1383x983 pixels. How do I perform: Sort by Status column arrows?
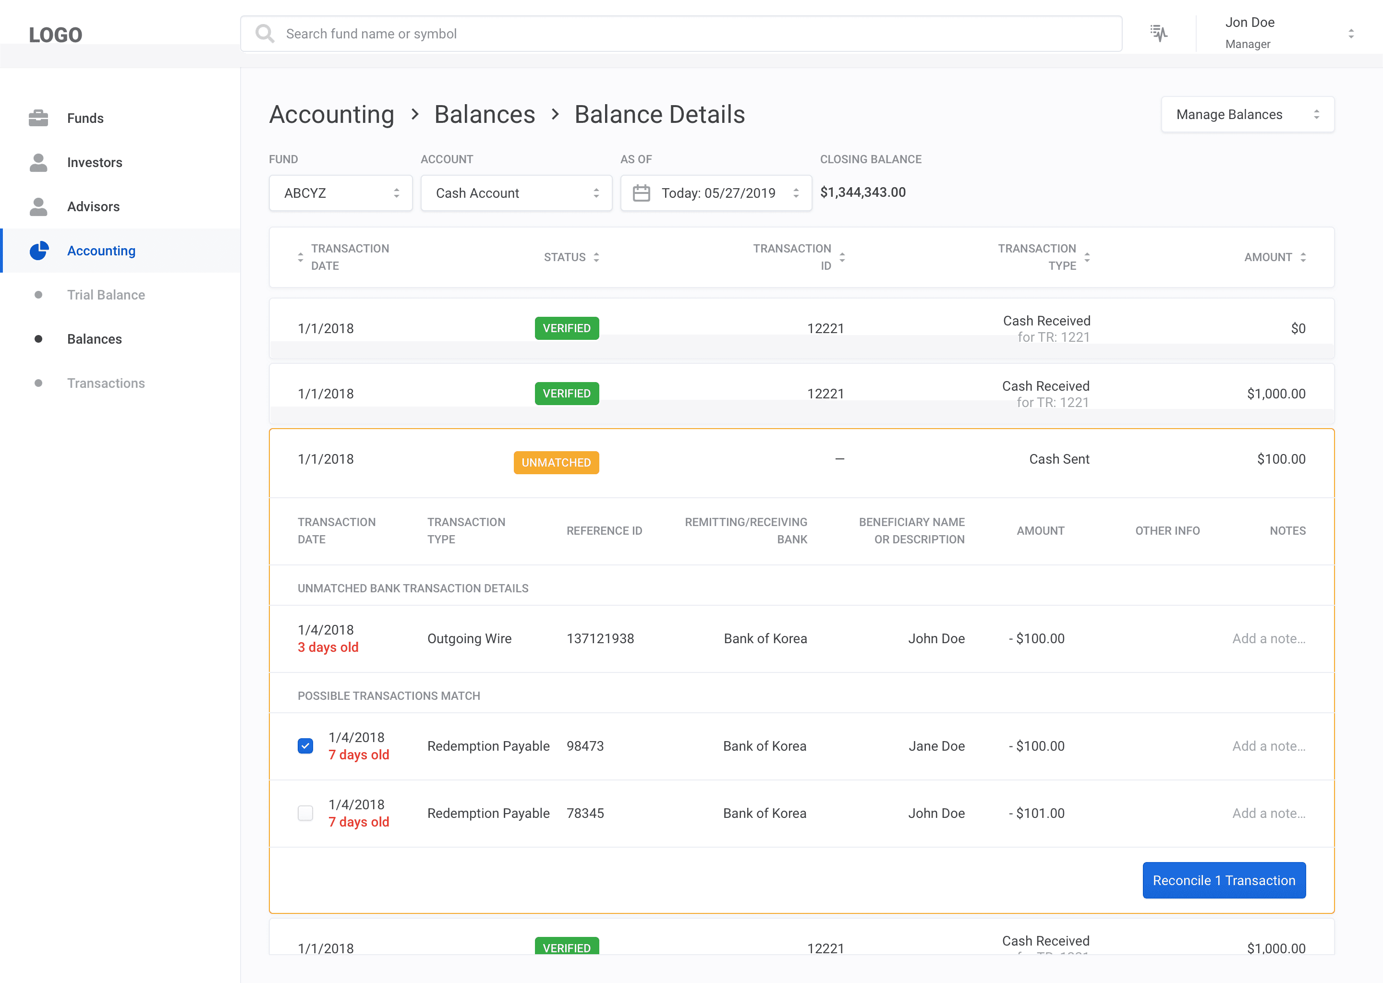596,257
